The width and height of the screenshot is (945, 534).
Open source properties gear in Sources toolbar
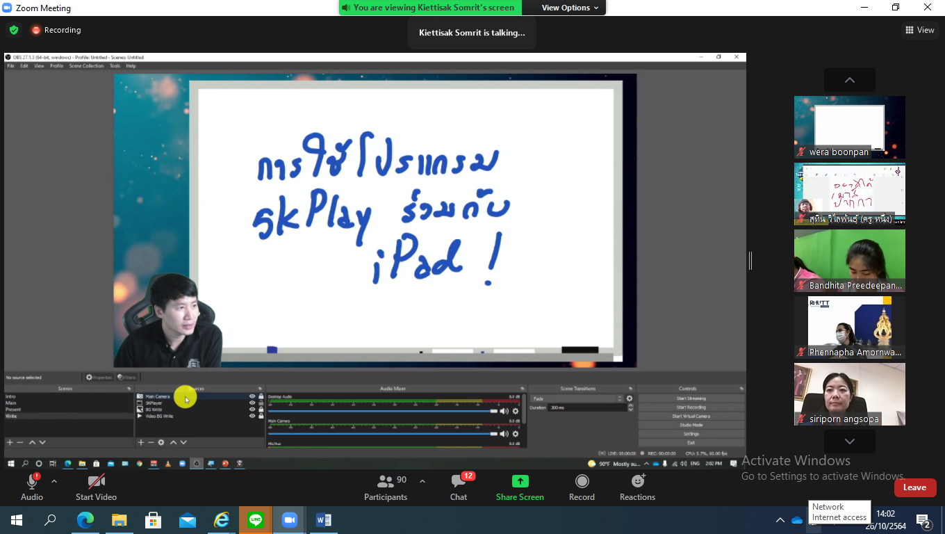coord(161,442)
